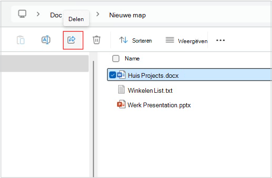
Task: Toggle the select-all checkbox beside Name
Action: coord(116,59)
